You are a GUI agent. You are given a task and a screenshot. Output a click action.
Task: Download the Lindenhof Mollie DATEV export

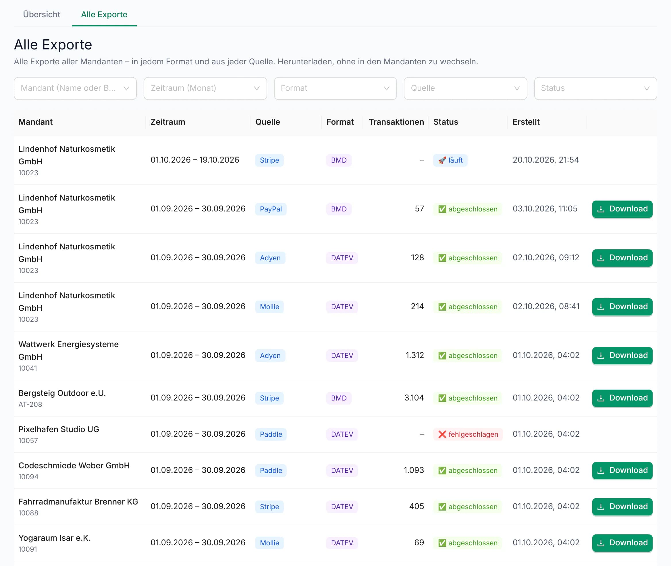(x=622, y=307)
